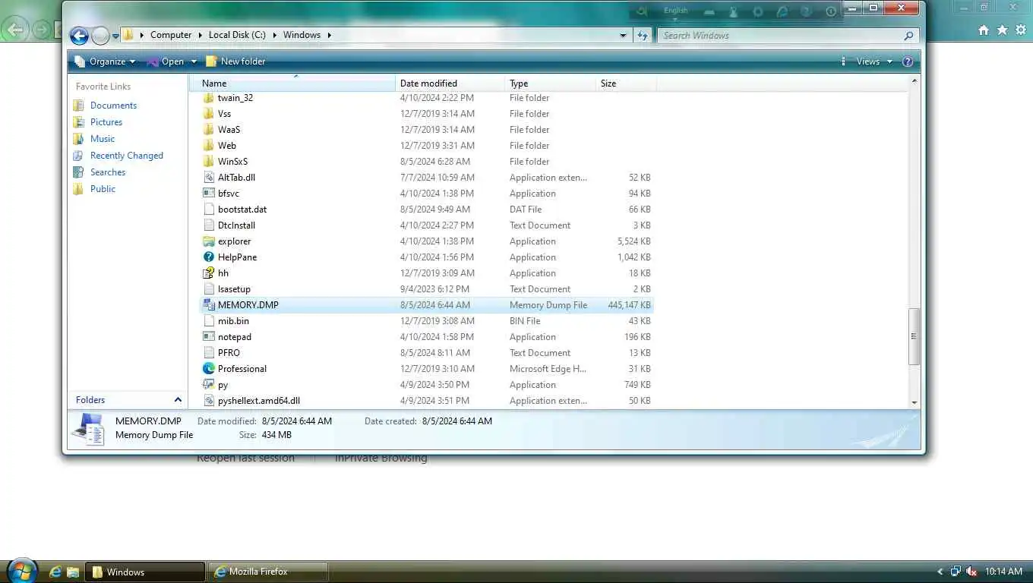Click the Open toolbar button
1033x583 pixels.
click(166, 61)
